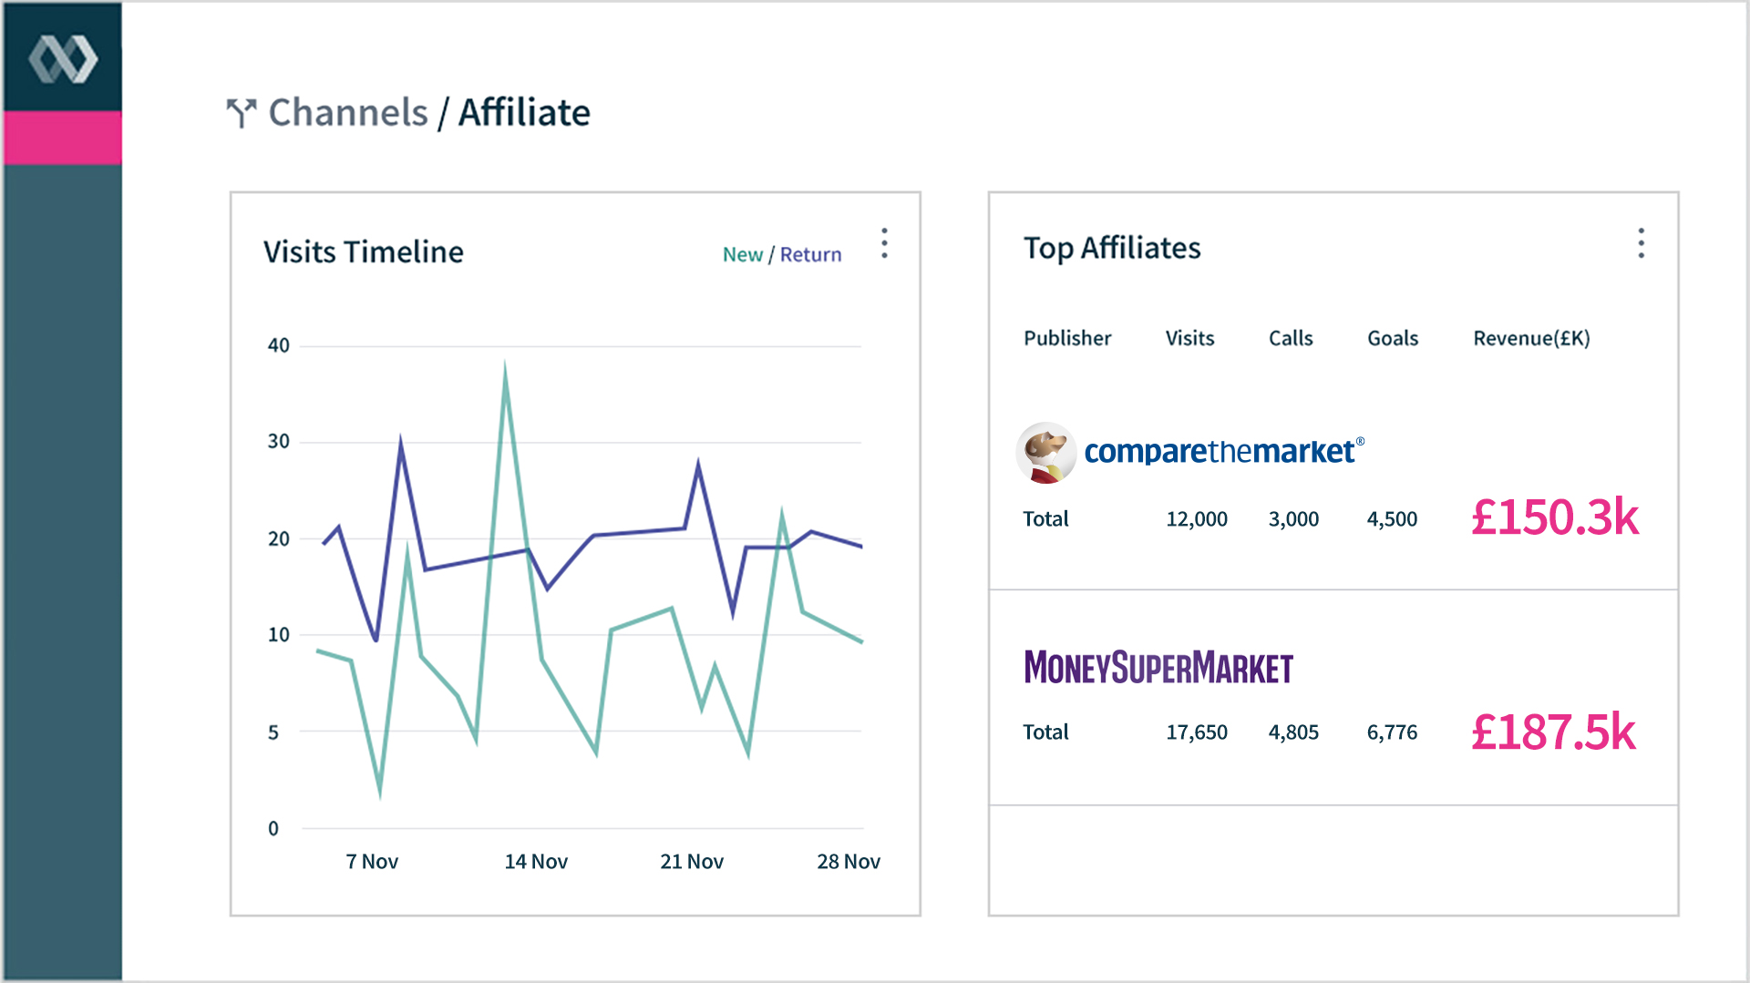The image size is (1750, 983).
Task: Sort by Revenue(£K) column header
Action: (x=1531, y=338)
